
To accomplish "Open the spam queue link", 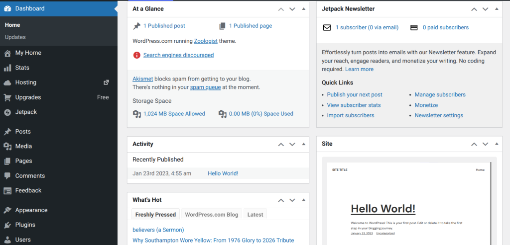I will (206, 87).
